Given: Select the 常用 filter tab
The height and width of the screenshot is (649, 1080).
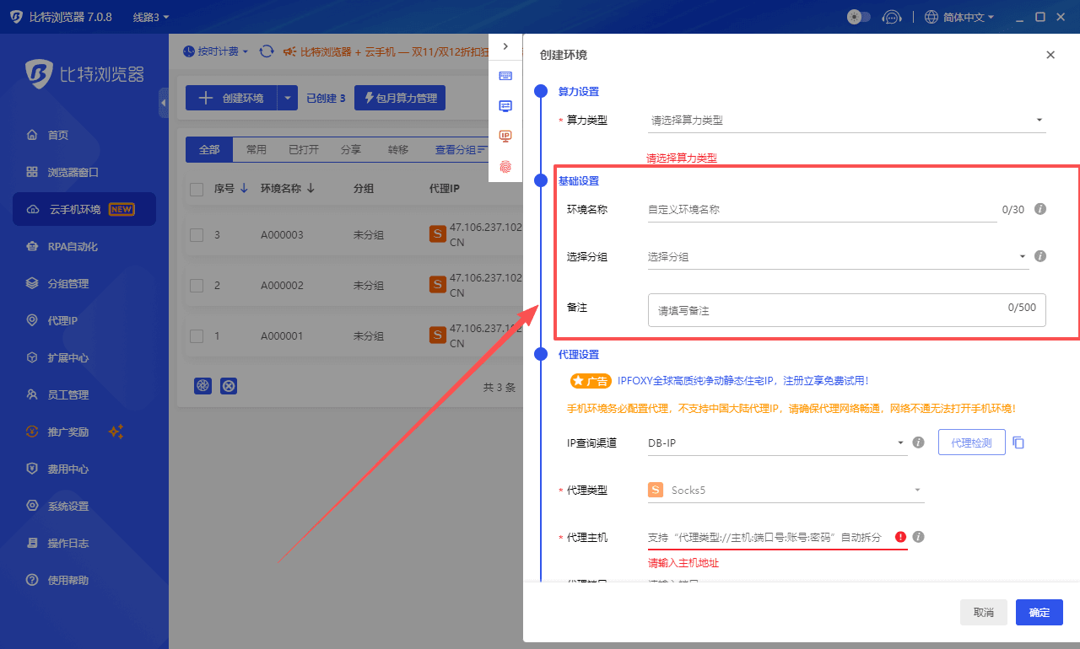Looking at the screenshot, I should [256, 149].
